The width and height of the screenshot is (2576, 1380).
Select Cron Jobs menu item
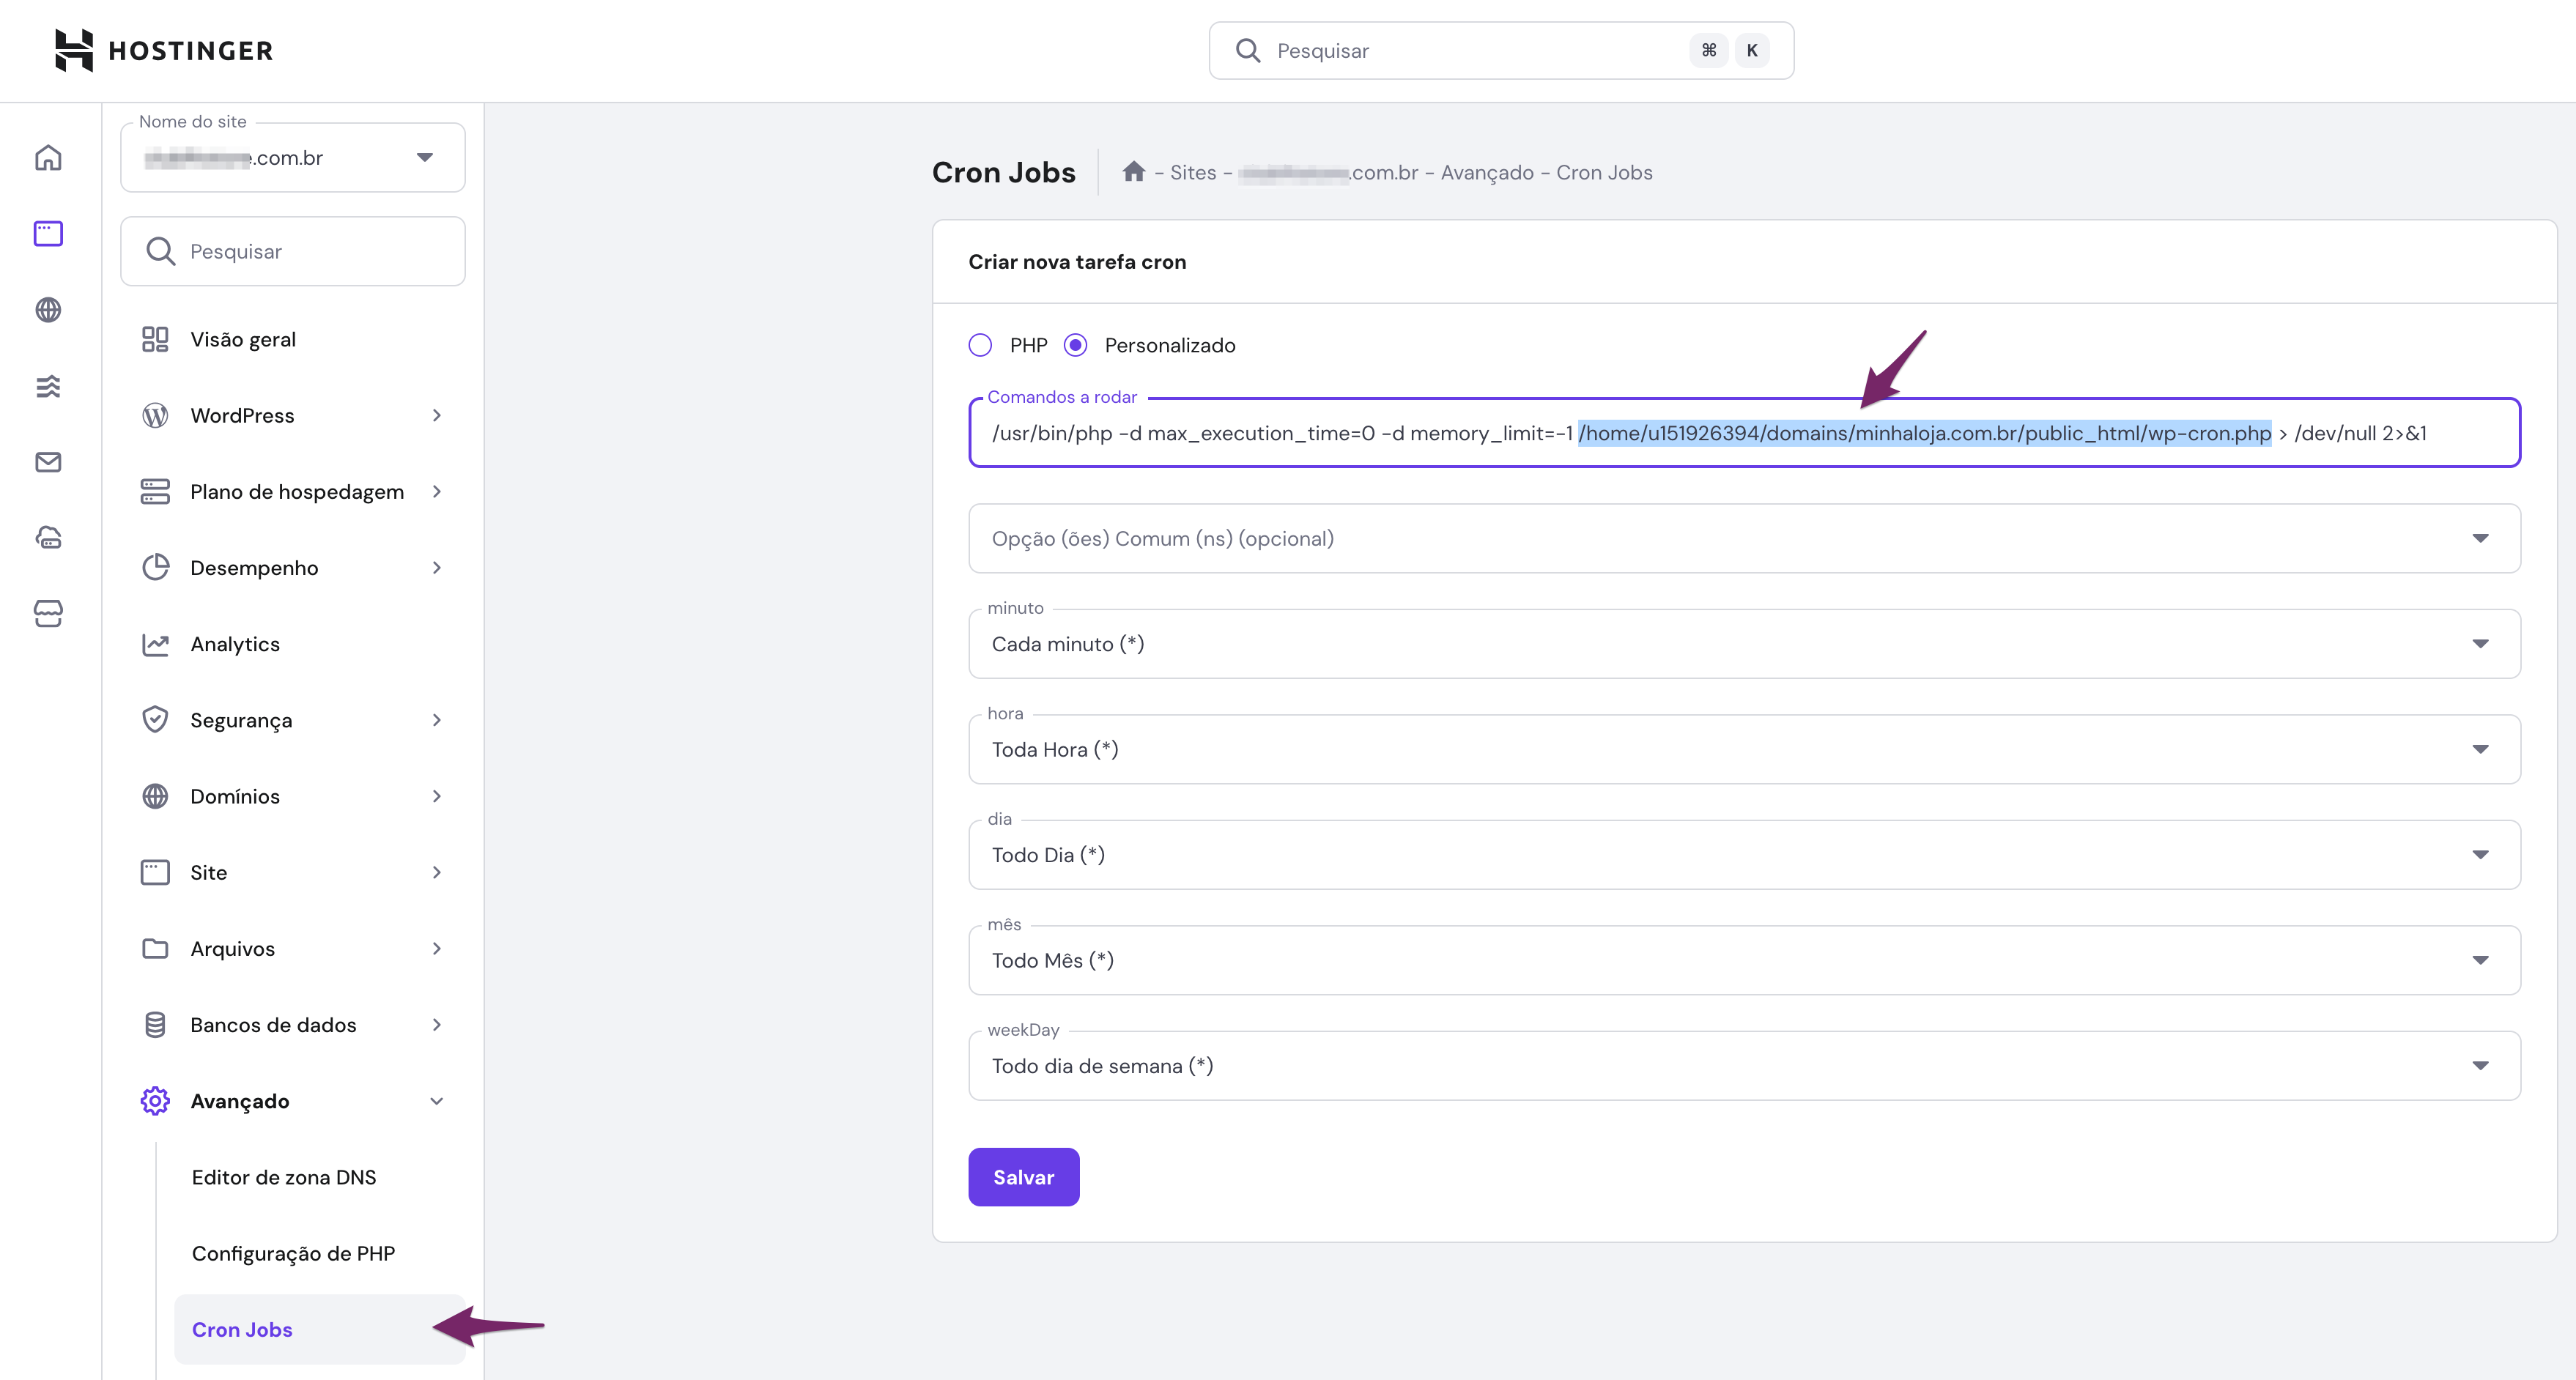tap(320, 1329)
